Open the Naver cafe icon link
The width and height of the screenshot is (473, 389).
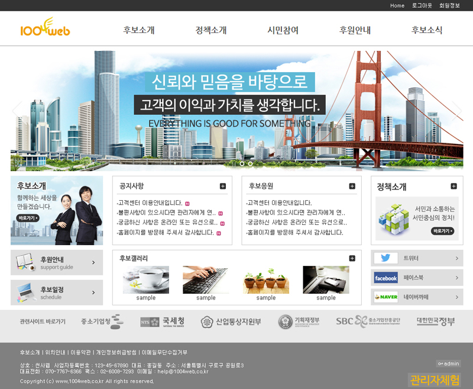(385, 297)
